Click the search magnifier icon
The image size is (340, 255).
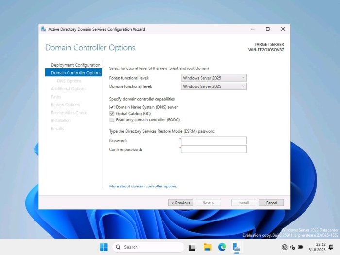[x=118, y=247]
